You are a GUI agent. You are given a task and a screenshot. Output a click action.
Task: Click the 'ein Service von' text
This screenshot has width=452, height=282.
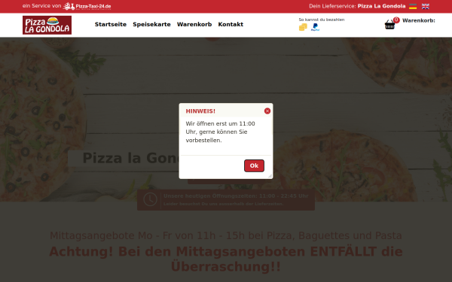41,6
